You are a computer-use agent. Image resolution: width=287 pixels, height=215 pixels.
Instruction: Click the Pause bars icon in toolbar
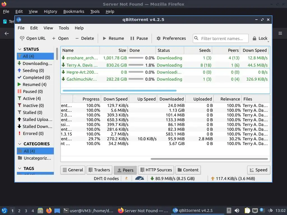point(132,38)
